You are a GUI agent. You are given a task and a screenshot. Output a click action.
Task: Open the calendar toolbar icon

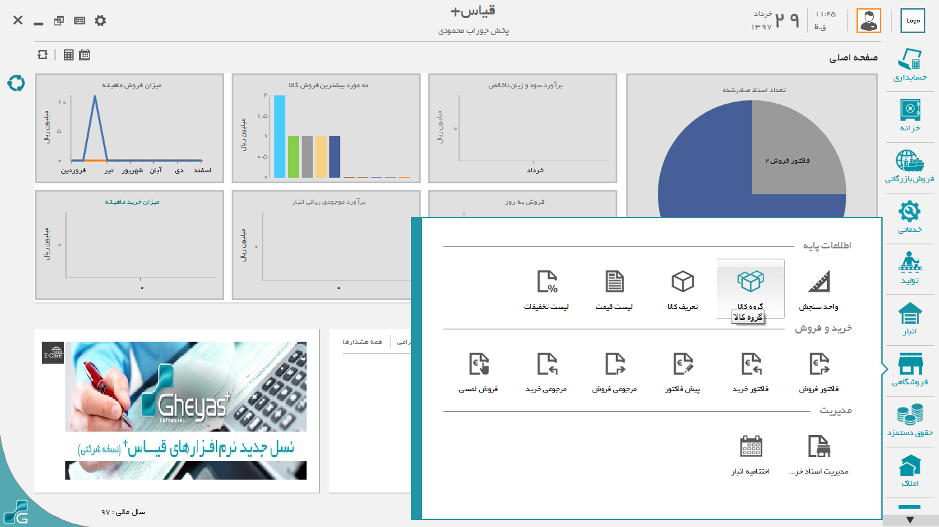click(x=85, y=55)
